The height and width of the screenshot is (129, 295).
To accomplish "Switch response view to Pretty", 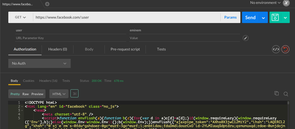I will tap(15, 94).
